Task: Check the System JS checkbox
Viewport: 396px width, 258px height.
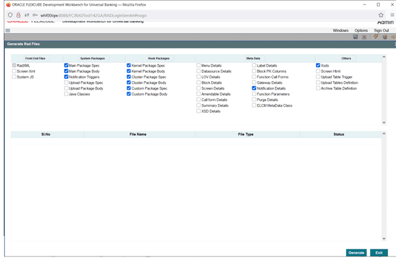Action: tap(14, 77)
